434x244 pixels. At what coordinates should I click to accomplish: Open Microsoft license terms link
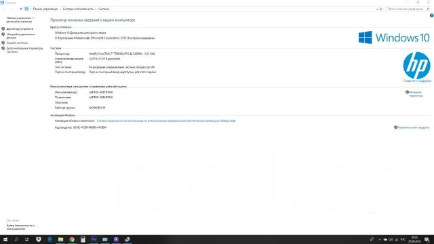pos(166,121)
